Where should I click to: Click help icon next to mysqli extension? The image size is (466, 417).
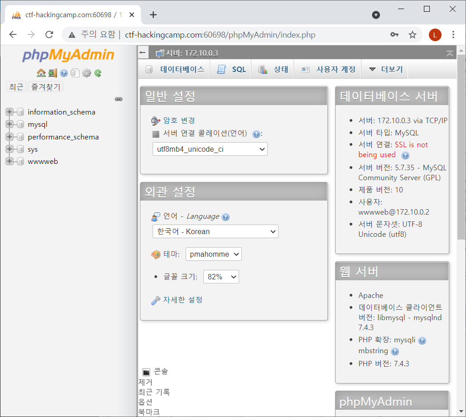[422, 340]
